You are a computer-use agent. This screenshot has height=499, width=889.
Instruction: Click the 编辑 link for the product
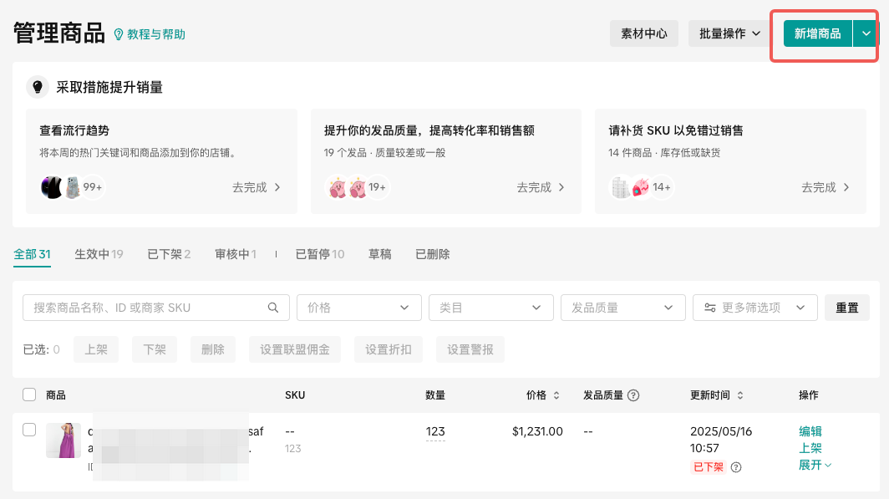coord(810,431)
